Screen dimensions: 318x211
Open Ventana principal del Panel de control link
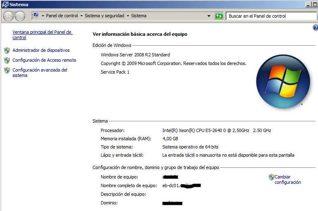[x=42, y=35]
